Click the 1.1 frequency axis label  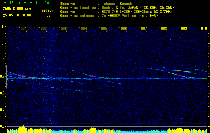[x=3, y=43]
